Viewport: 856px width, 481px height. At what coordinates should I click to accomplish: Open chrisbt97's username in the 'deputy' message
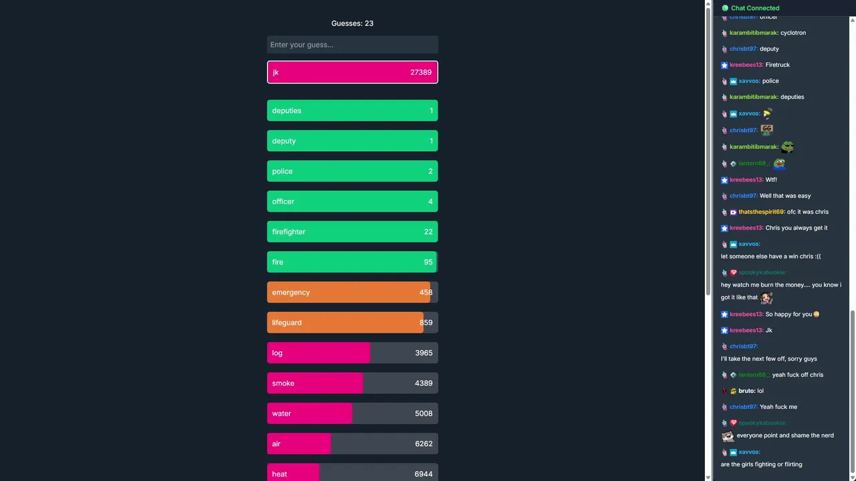pos(743,49)
